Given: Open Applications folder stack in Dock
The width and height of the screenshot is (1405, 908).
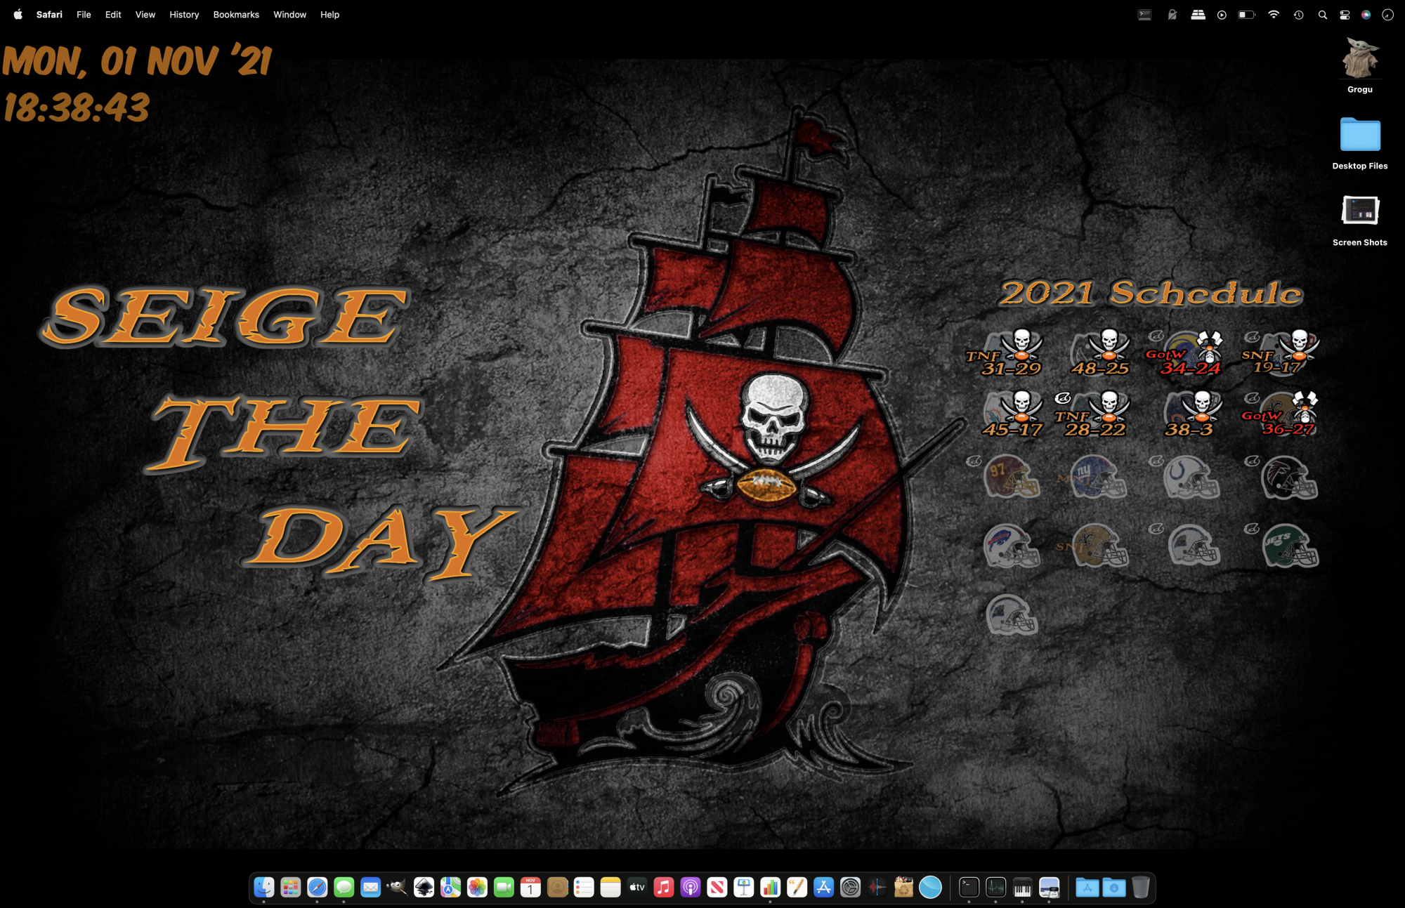Looking at the screenshot, I should [x=1087, y=887].
